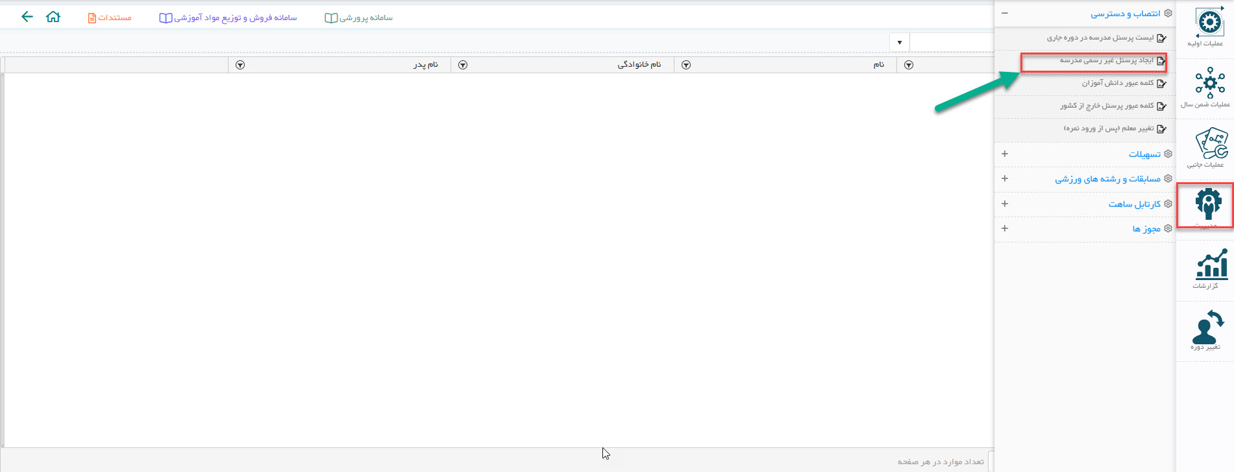Expand the مسابقات و رشته های ورزشی section

pyautogui.click(x=1005, y=178)
